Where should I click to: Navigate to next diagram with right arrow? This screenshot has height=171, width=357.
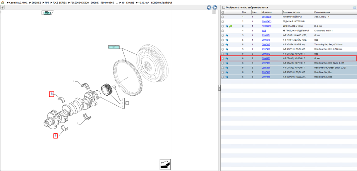click(x=215, y=7)
